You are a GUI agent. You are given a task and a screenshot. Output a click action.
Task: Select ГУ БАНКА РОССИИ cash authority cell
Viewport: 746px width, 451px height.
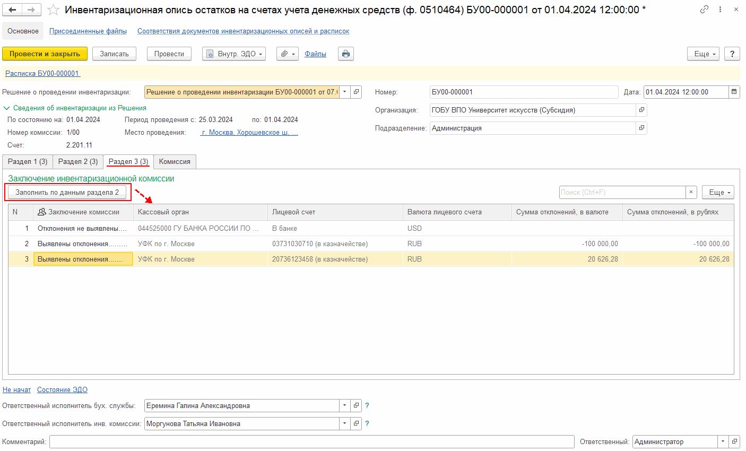(201, 228)
